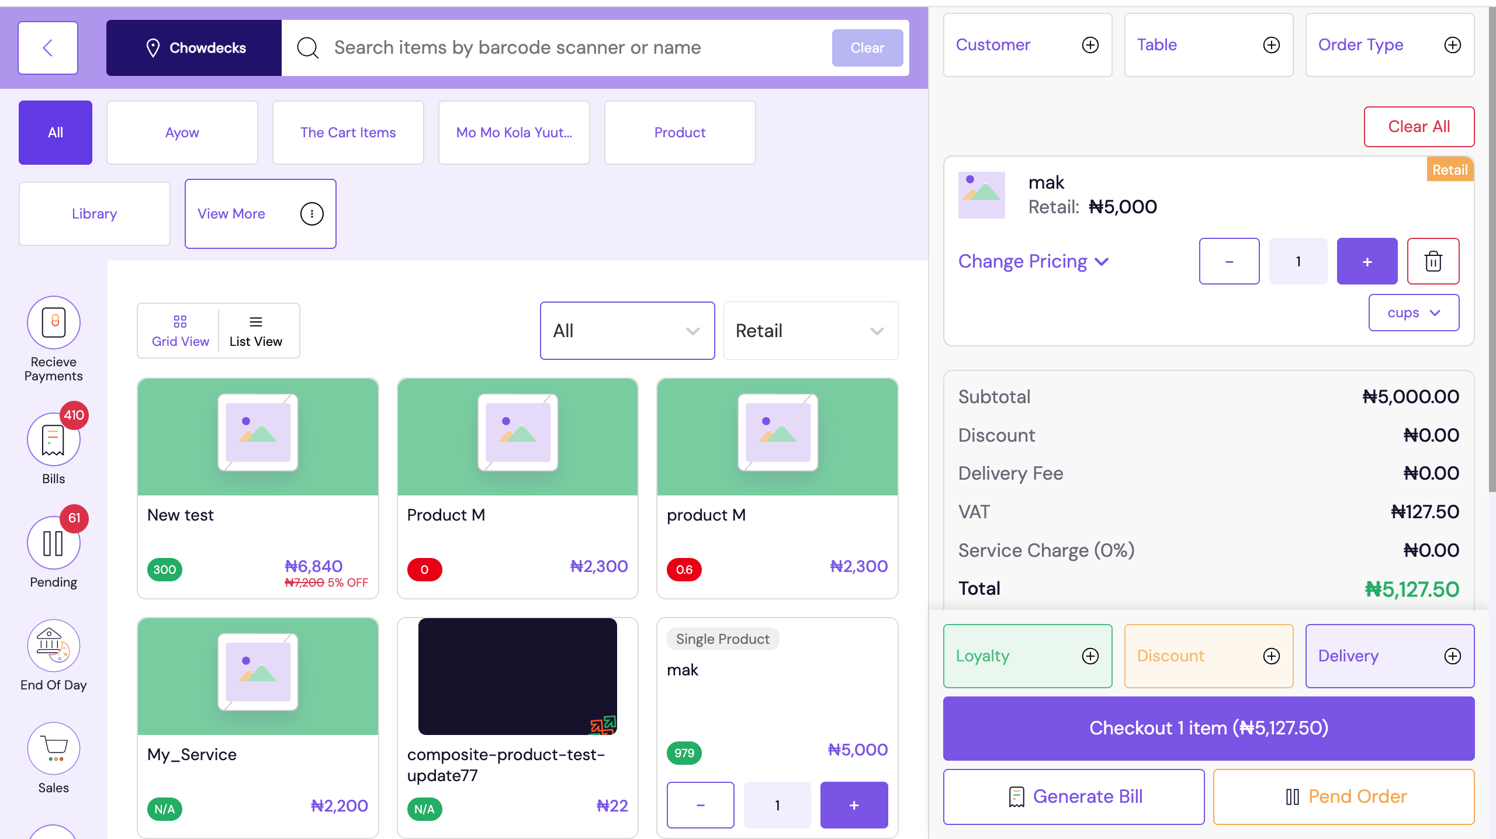This screenshot has width=1496, height=839.
Task: Increase mak quantity in cart panel
Action: 1367,261
